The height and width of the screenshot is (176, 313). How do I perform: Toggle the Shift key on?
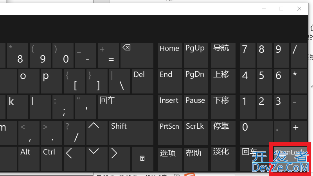[x=131, y=133]
